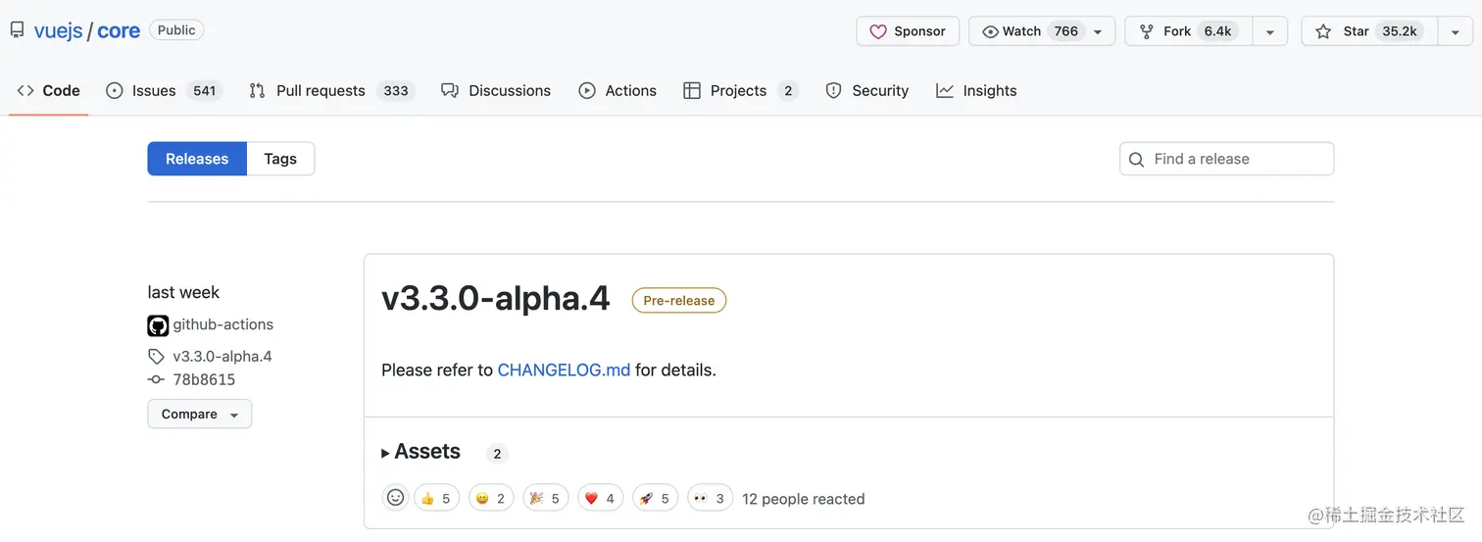Click the Projects count badge 2
This screenshot has height=542, width=1482.
point(788,90)
